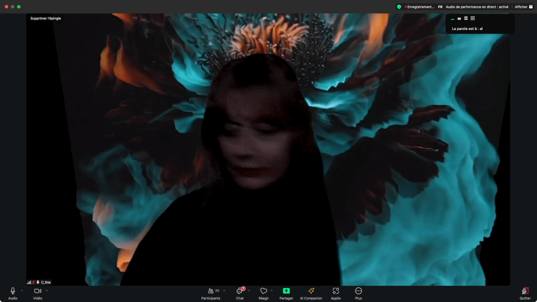Expand the Chat options chevron

tap(249, 290)
